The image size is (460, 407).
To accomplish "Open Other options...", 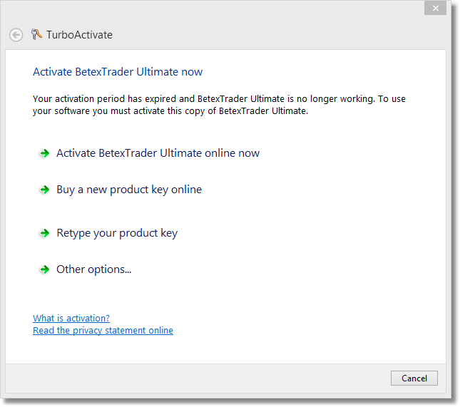I will coord(94,269).
